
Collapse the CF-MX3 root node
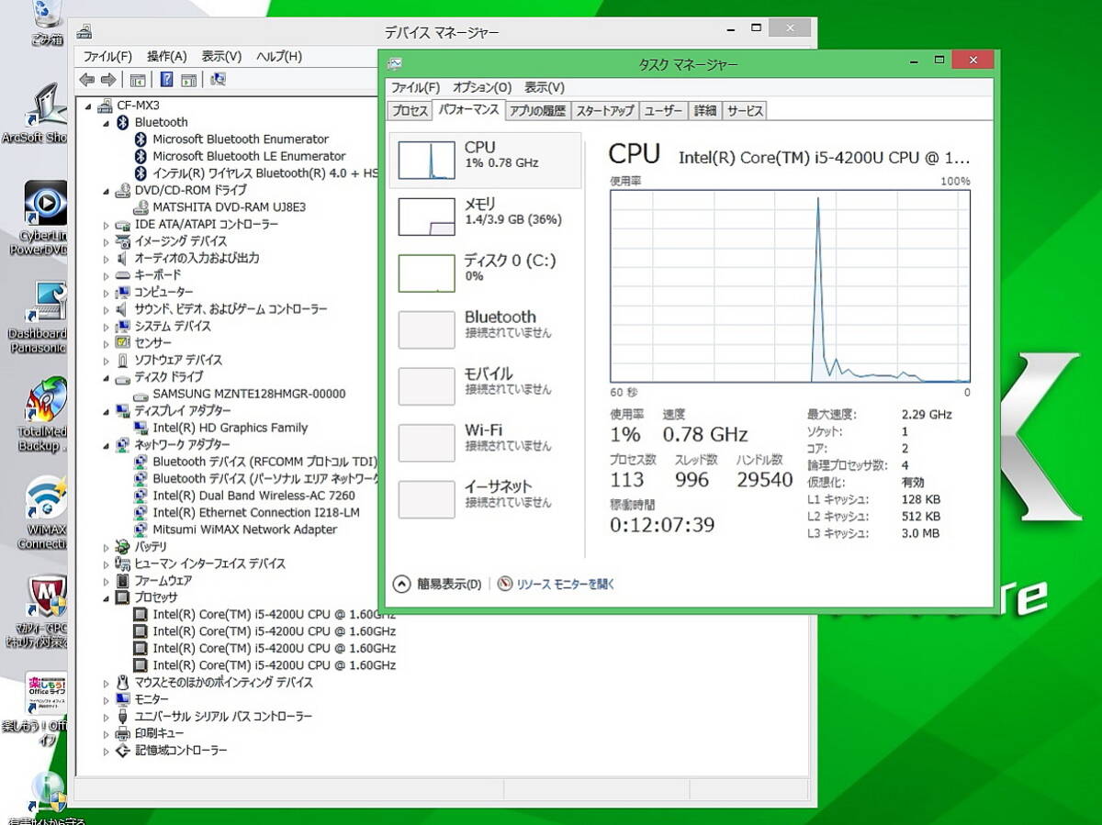point(89,106)
